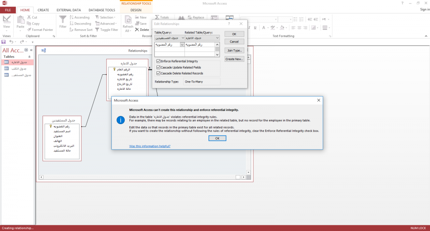Toggle Enforce Referential Integrity checkbox
This screenshot has width=430, height=231.
(x=158, y=61)
